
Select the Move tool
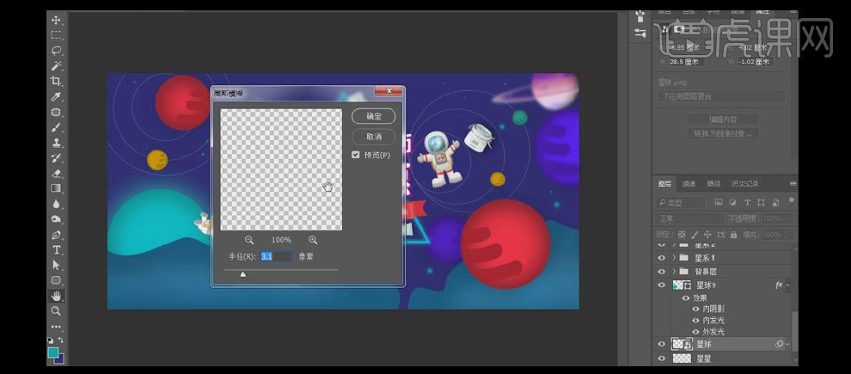(x=56, y=20)
